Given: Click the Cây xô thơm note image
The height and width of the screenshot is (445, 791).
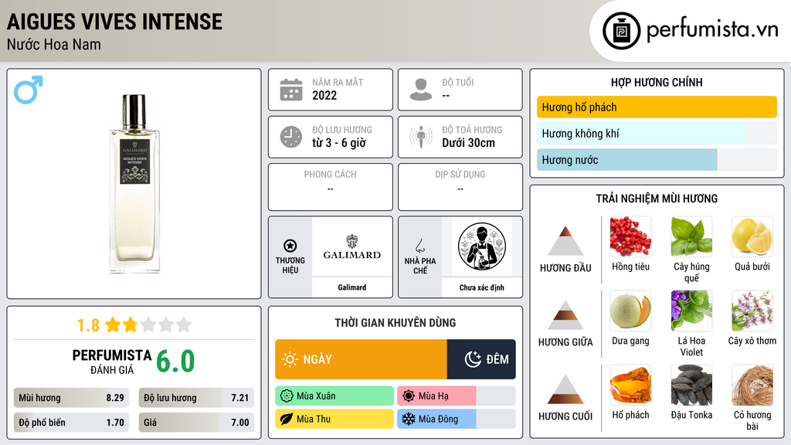Looking at the screenshot, I should (752, 311).
